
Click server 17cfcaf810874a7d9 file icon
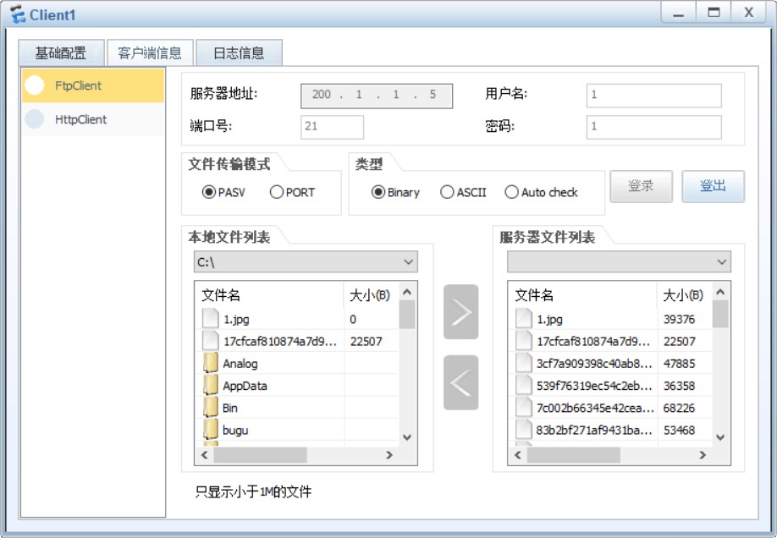point(524,341)
